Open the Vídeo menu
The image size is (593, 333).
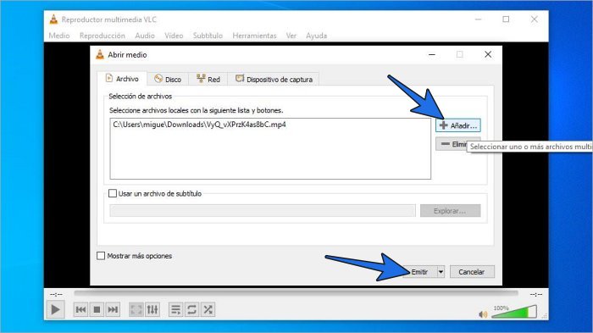pos(174,36)
